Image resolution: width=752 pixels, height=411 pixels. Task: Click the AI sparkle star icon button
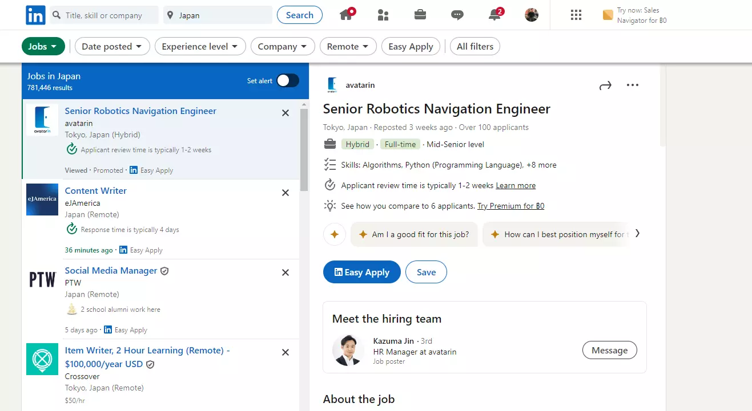tap(335, 234)
